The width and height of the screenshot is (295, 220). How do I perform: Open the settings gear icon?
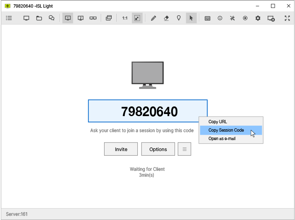(258, 19)
